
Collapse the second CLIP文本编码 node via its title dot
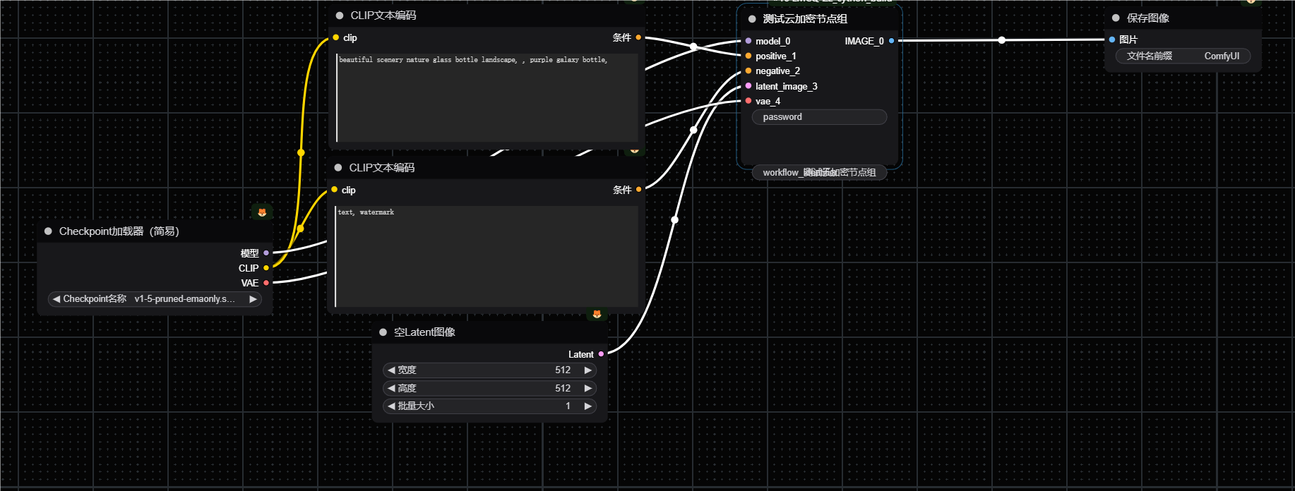coord(338,168)
